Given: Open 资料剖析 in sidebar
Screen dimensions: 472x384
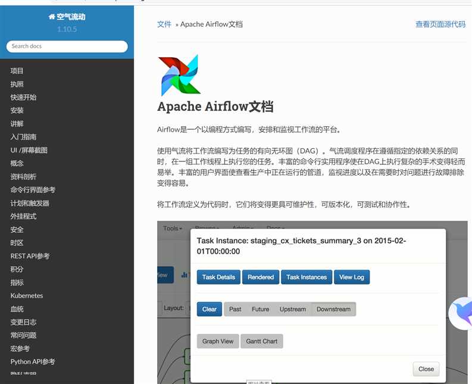Looking at the screenshot, I should pos(23,176).
